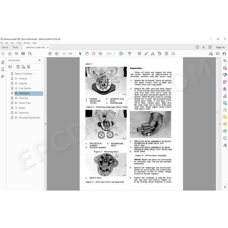The height and width of the screenshot is (228, 228).
Task: Edit the current page number field
Action: (x=64, y=54)
